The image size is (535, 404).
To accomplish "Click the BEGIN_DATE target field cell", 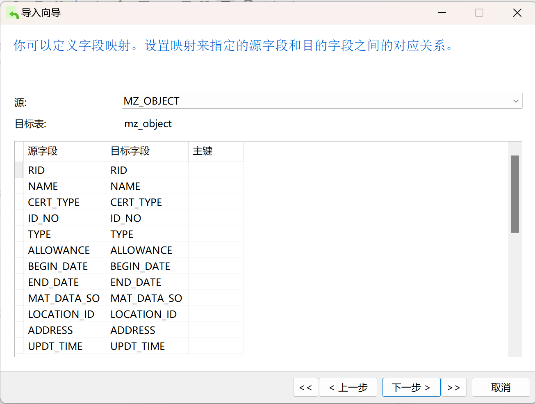I will click(147, 266).
